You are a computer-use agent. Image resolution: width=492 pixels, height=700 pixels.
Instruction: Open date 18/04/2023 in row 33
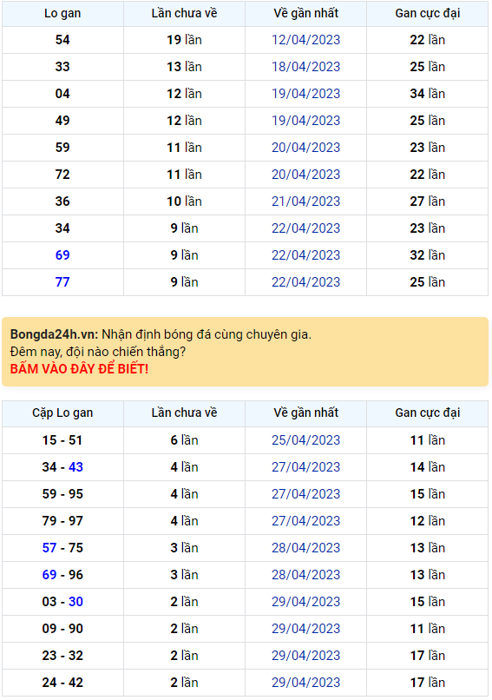click(x=306, y=67)
